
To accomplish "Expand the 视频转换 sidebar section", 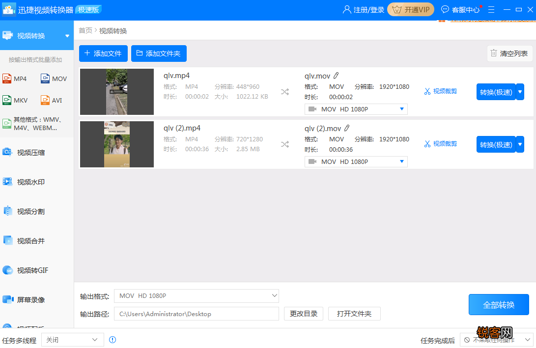I will coord(67,36).
